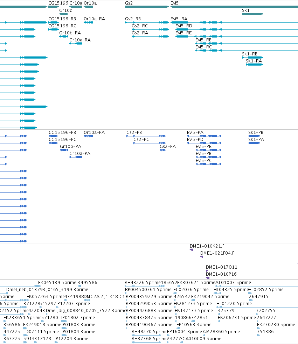Viewport: 298px width, 344px height.
Task: Choose the Gs2-PA protein feature
Action: (162, 150)
